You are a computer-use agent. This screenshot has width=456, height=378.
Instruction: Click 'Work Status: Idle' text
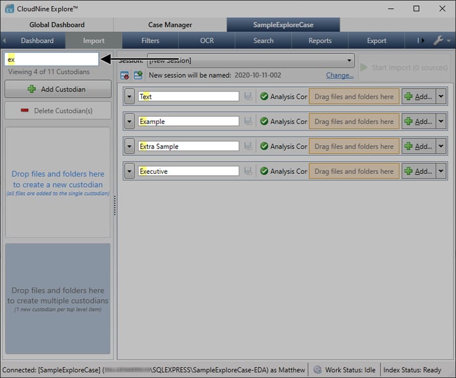[x=350, y=370]
